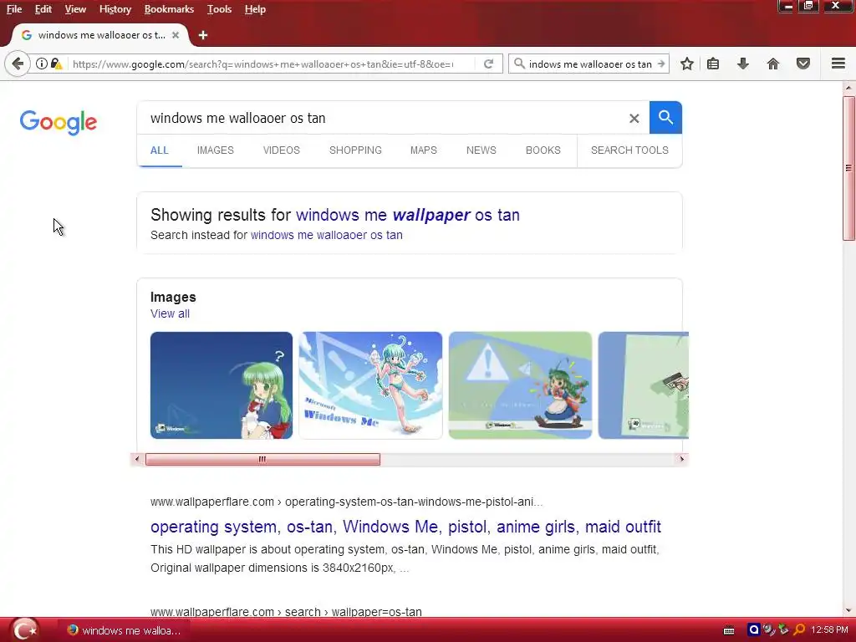This screenshot has width=856, height=642.
Task: Click Firefox taskbar button 'windows me walloa...'
Action: [124, 630]
